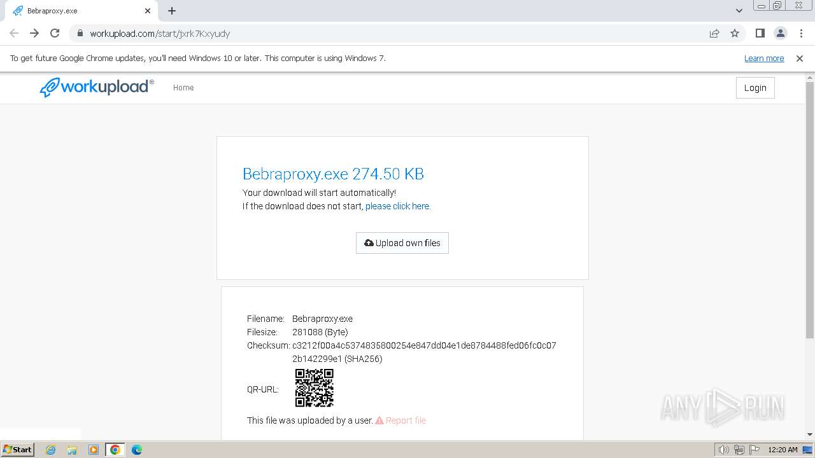Click the filename value Bebraproxy.exe
This screenshot has height=458, width=815.
(322, 319)
